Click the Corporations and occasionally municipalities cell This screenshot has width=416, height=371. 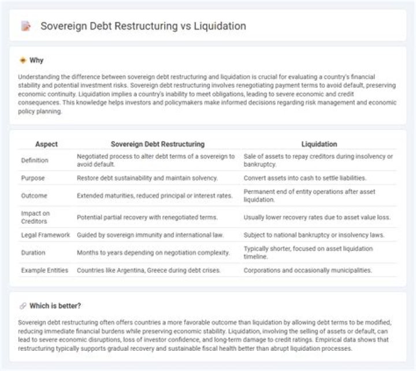(308, 270)
